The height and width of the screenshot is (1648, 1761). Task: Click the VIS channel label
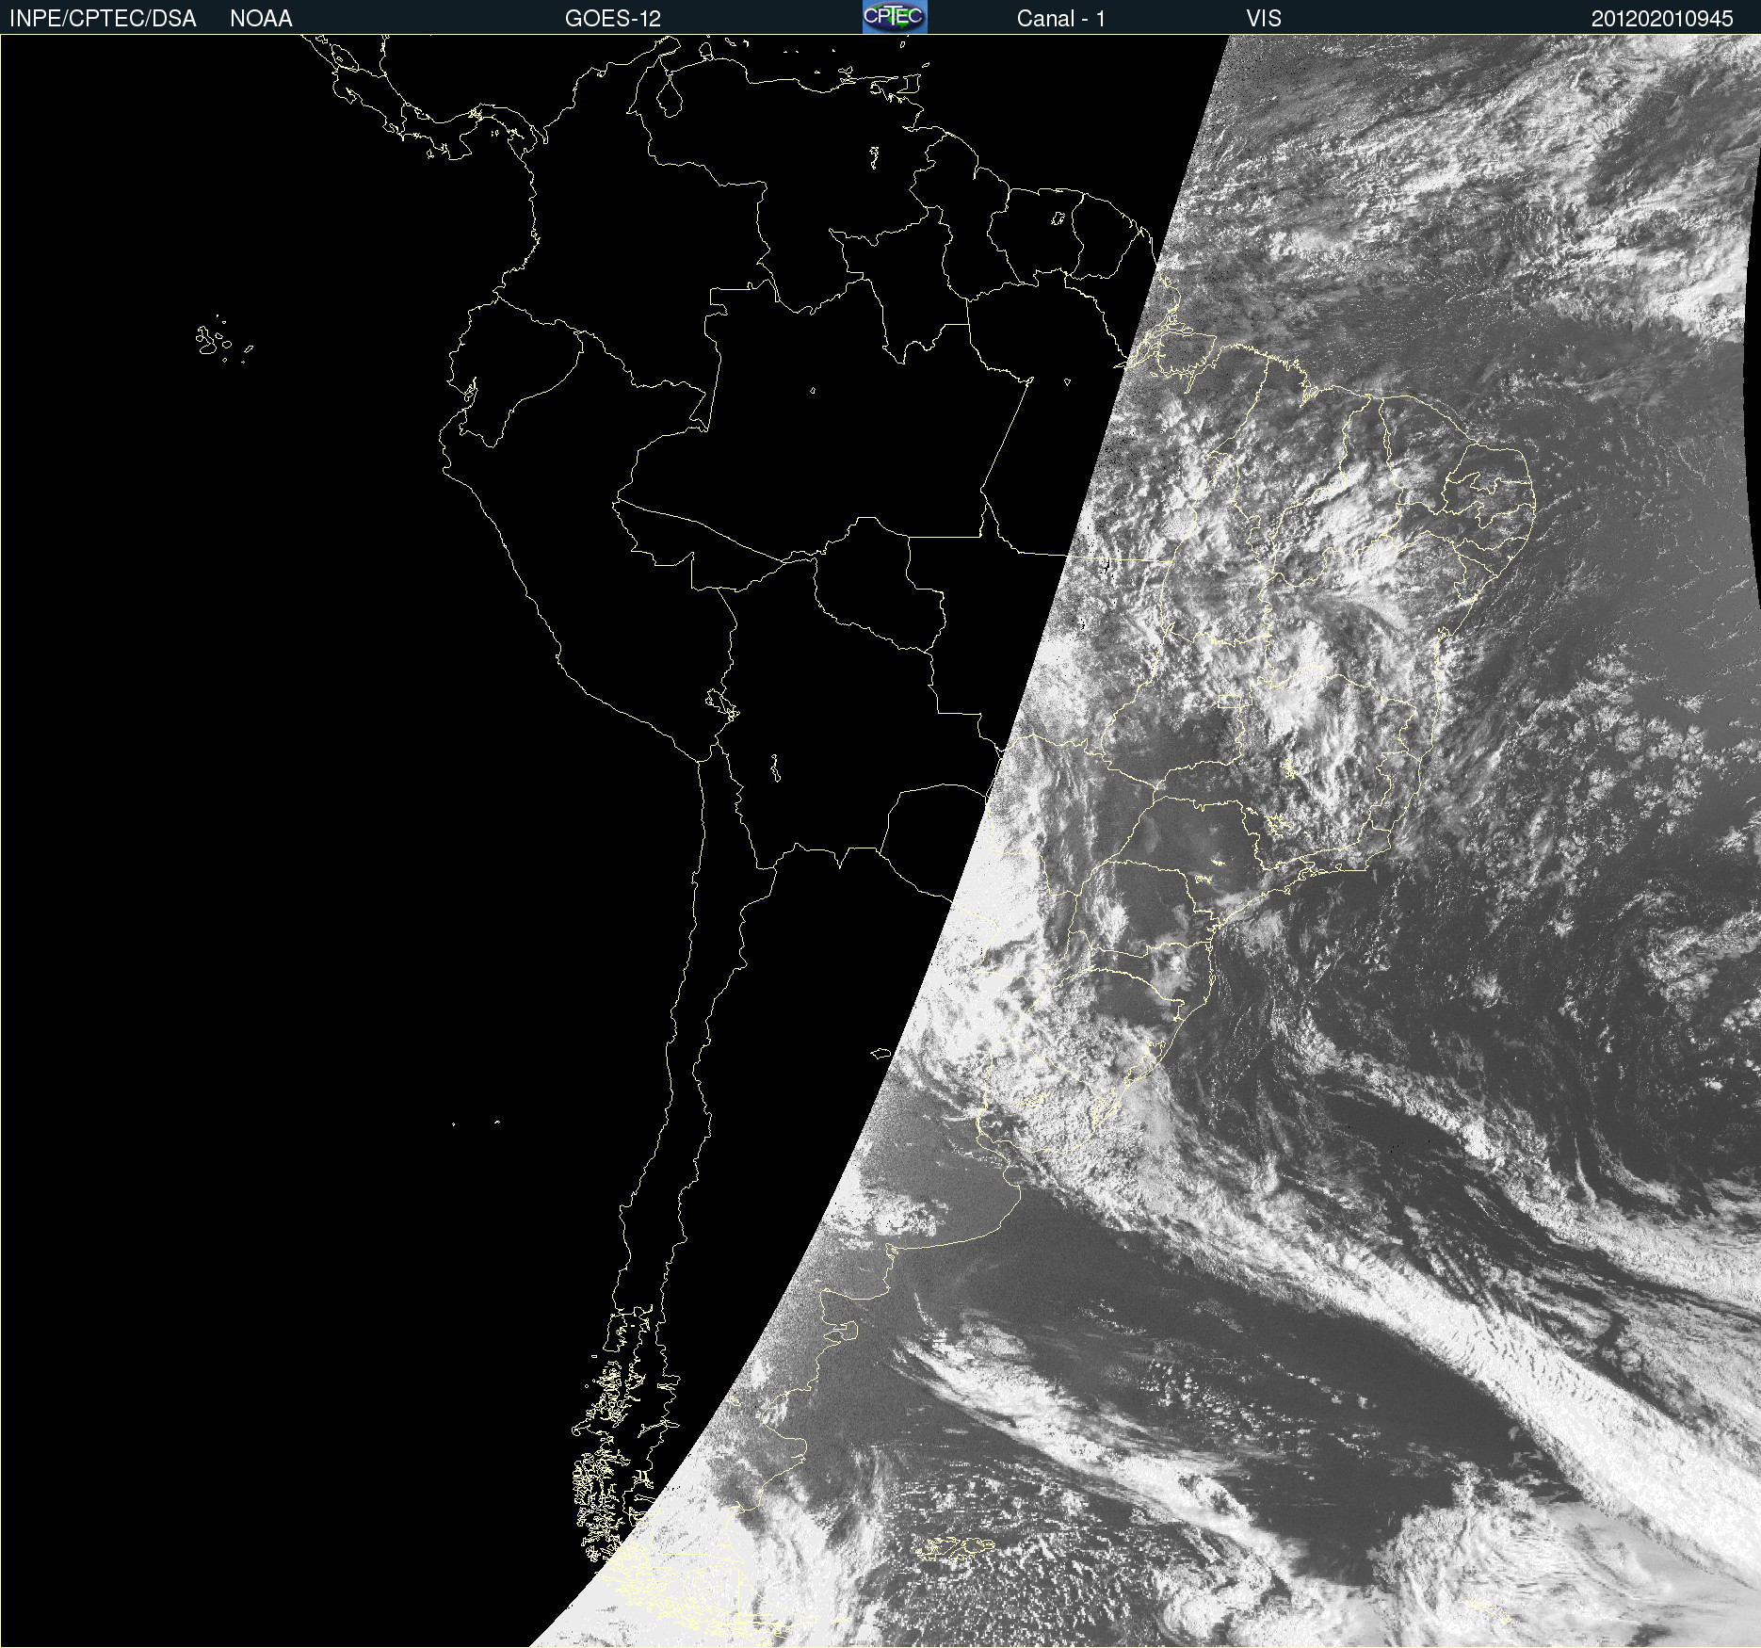point(1264,19)
